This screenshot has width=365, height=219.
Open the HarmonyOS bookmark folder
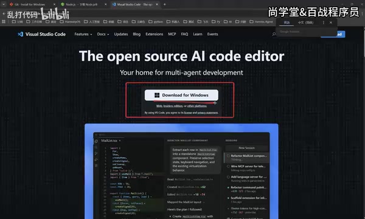click(x=70, y=22)
